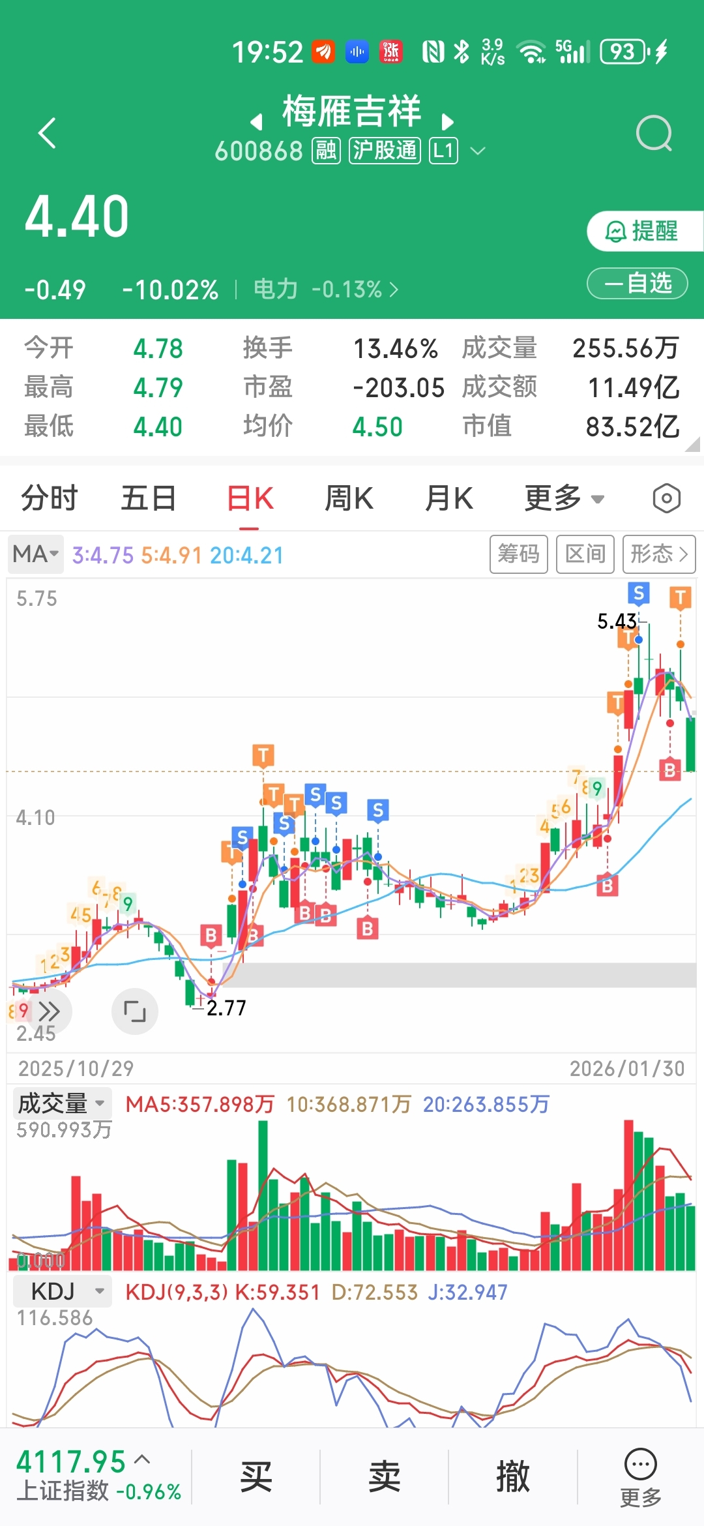Enter landscape fullscreen chart icon
The height and width of the screenshot is (1526, 704).
tap(135, 1011)
